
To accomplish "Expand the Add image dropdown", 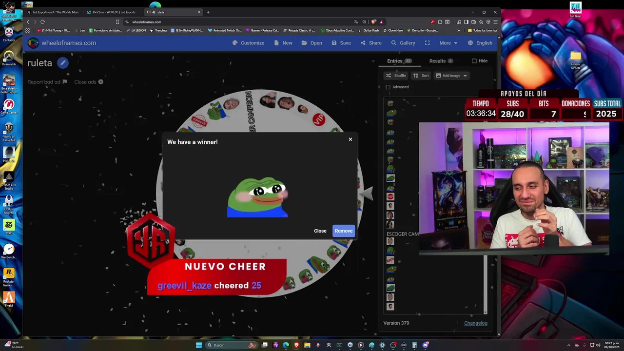I will [451, 76].
